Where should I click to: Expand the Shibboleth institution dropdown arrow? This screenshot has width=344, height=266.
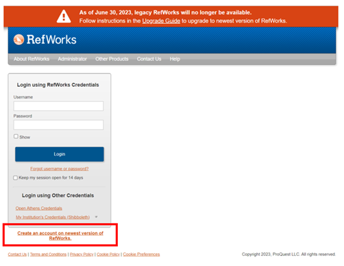click(96, 217)
